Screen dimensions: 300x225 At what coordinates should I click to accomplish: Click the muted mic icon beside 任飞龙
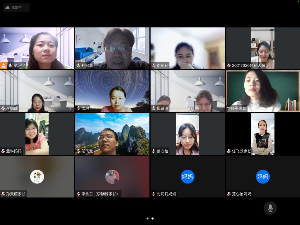[78, 151]
